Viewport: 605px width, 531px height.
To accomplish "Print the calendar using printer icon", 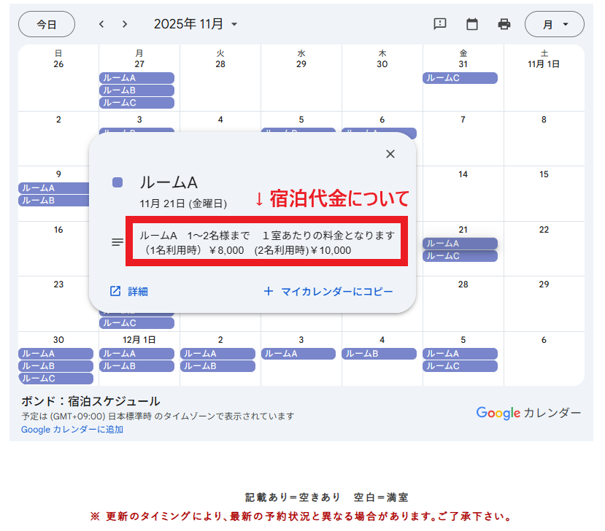I will 504,24.
